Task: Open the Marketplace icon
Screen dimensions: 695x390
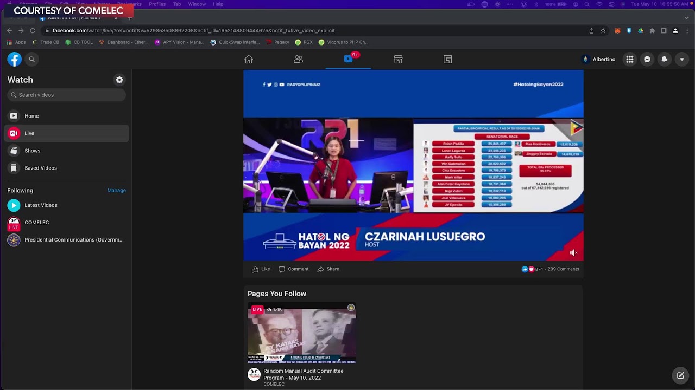Action: tap(398, 59)
